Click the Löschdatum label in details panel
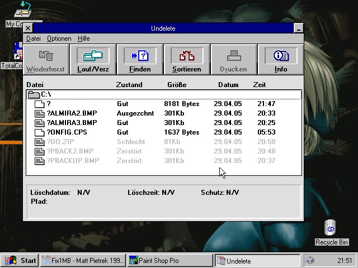This screenshot has width=358, height=268. coord(50,193)
